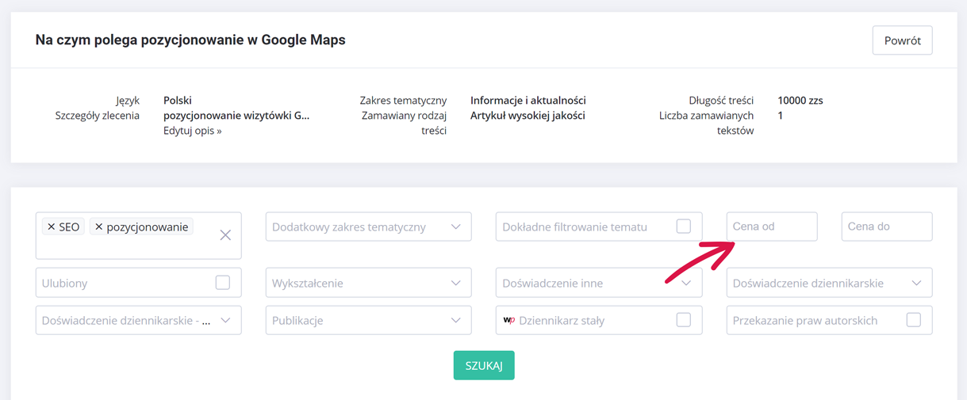Click the WP logo in Dziennikarz stały
Viewport: 967px width, 400px height.
[x=509, y=321]
